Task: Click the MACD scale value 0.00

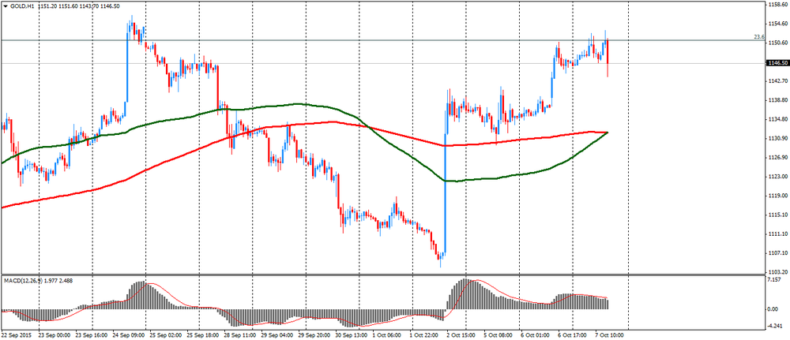Action: click(x=774, y=309)
